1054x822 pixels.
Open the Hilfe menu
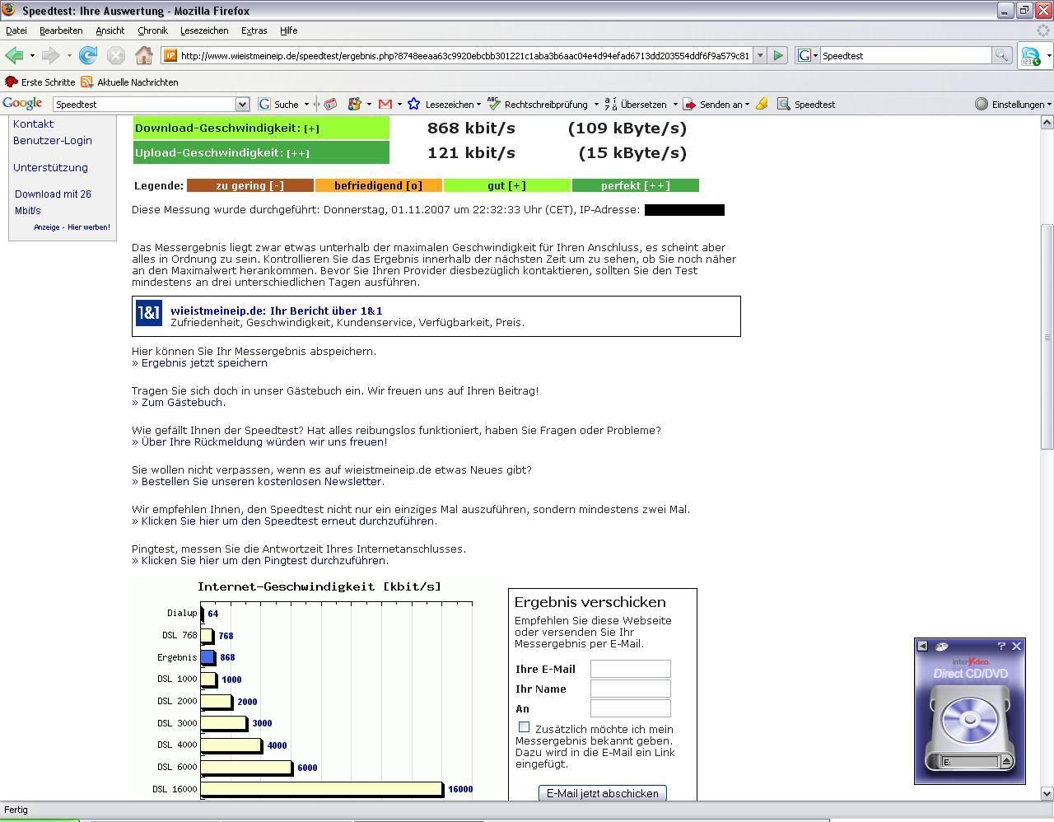[x=288, y=30]
